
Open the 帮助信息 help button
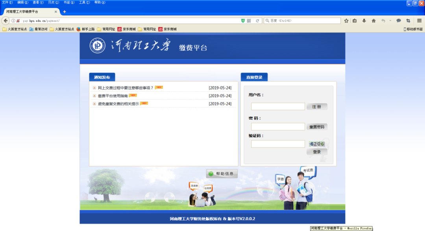point(222,174)
